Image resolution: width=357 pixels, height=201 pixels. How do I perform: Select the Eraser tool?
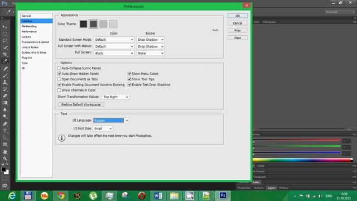pyautogui.click(x=5, y=95)
